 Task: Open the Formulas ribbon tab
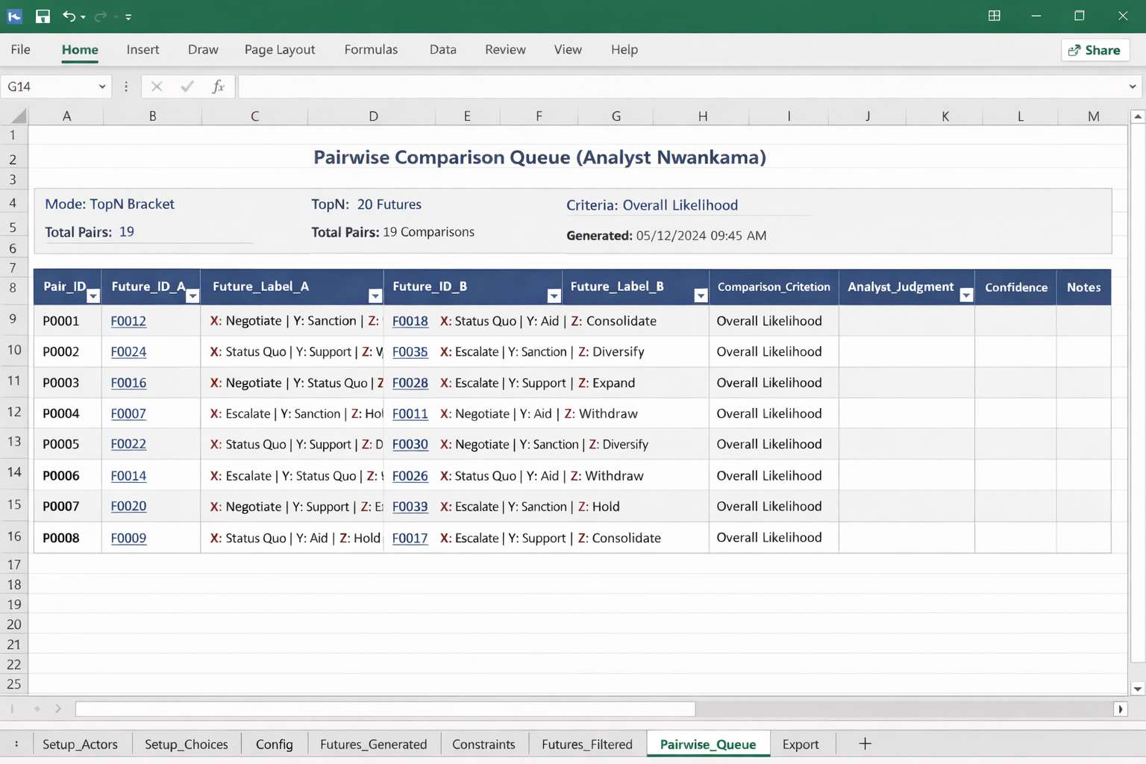tap(371, 50)
